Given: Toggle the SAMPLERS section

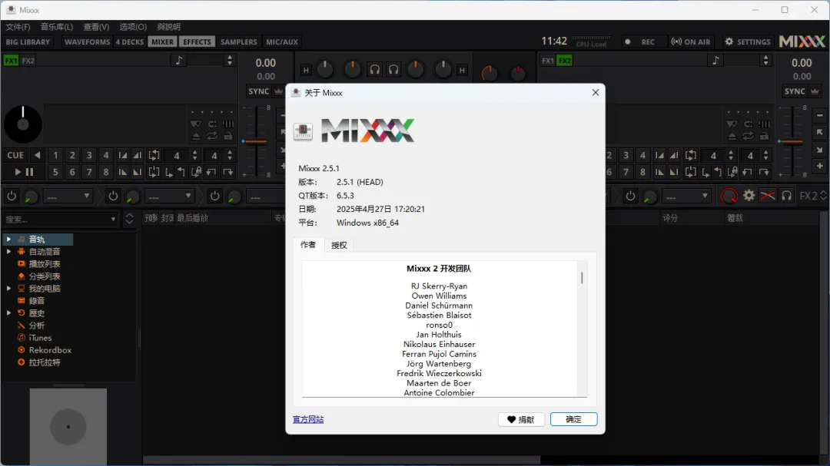Looking at the screenshot, I should [239, 41].
